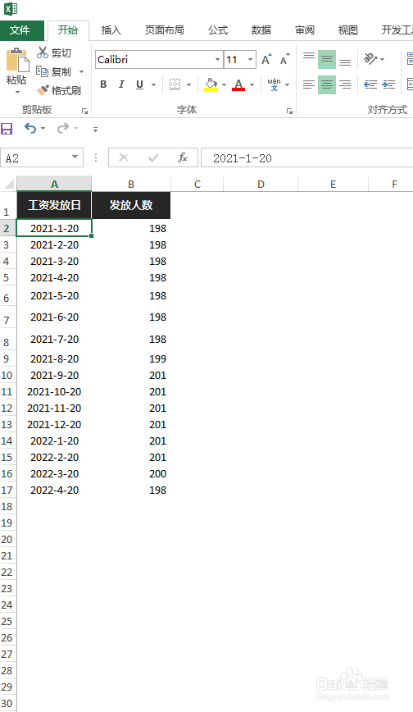This screenshot has width=413, height=712.
Task: Click the A2 Name Box field
Action: point(35,157)
